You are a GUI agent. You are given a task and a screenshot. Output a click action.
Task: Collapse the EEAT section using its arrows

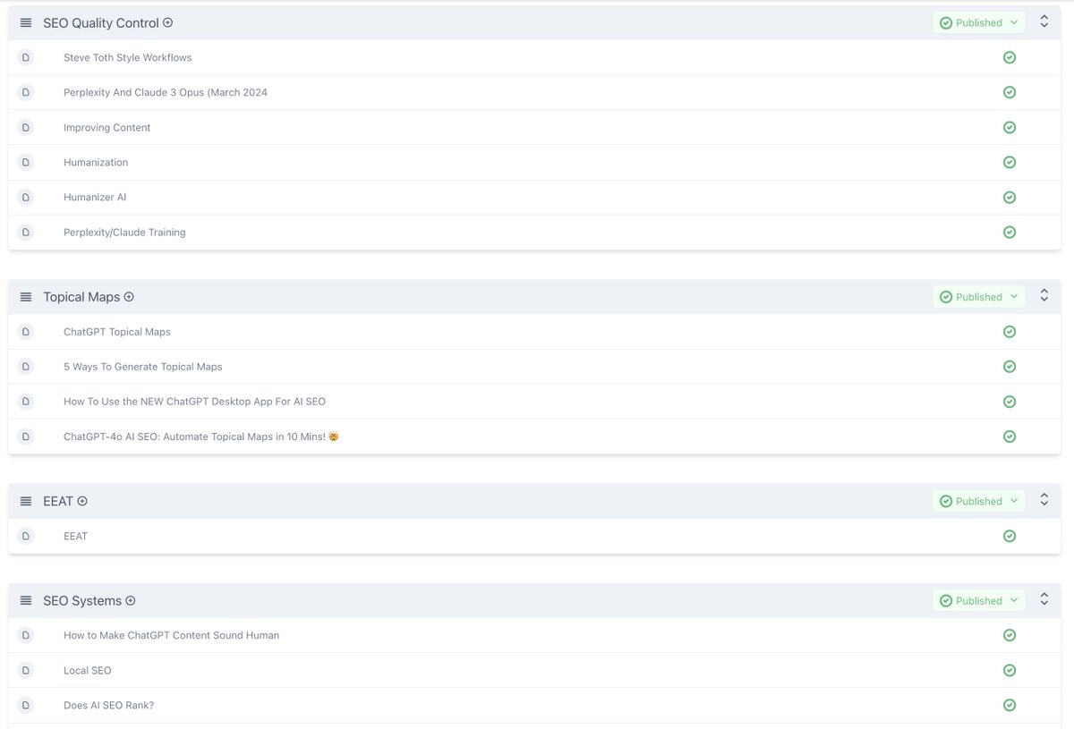coord(1044,500)
